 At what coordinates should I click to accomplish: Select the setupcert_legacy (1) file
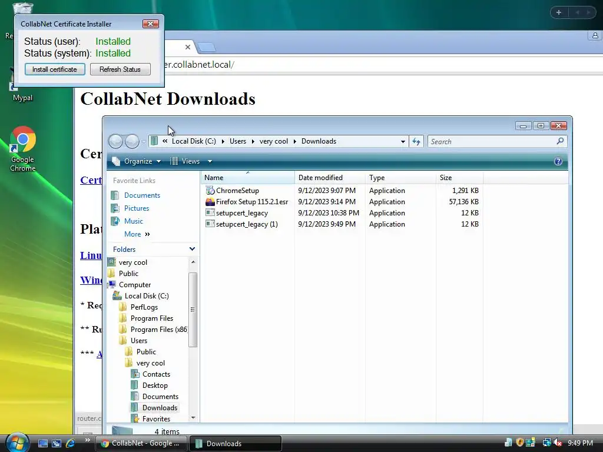pos(247,224)
